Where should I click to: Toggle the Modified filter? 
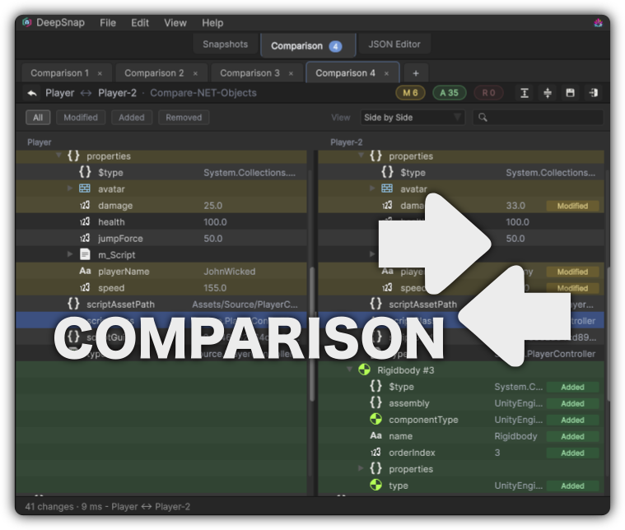81,118
